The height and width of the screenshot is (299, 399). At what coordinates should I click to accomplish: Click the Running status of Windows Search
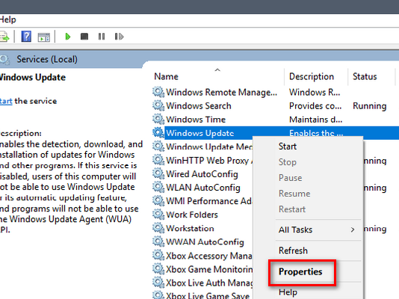point(369,106)
